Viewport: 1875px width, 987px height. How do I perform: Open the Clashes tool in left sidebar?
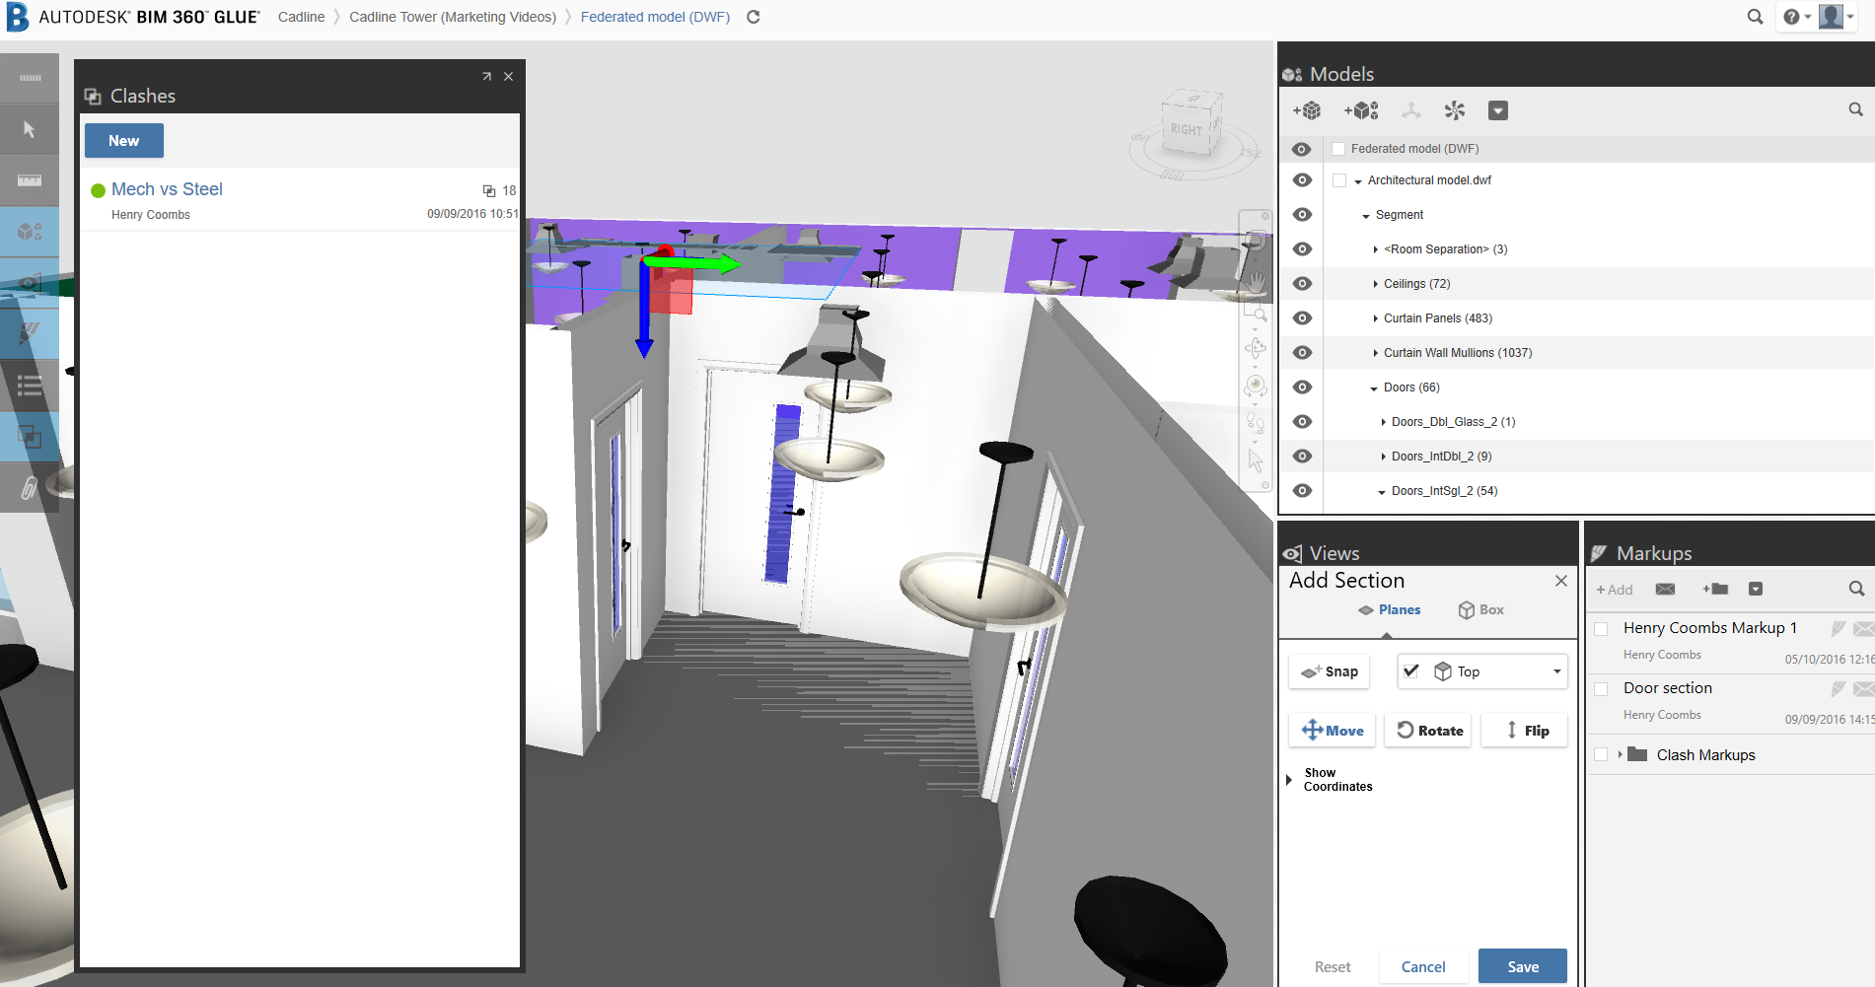click(30, 437)
